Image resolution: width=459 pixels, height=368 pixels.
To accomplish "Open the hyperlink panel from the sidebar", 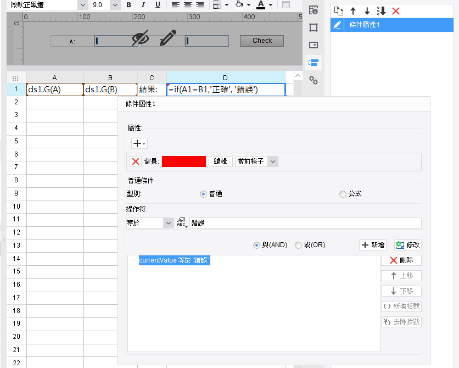I will coord(314,80).
